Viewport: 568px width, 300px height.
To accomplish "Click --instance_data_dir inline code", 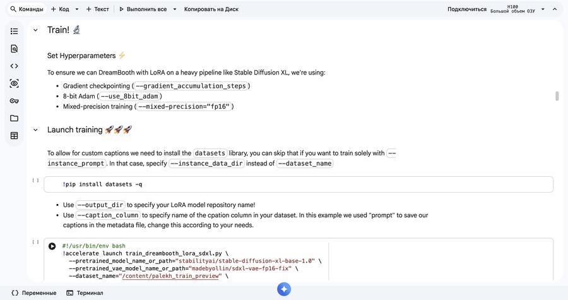I will [x=206, y=164].
